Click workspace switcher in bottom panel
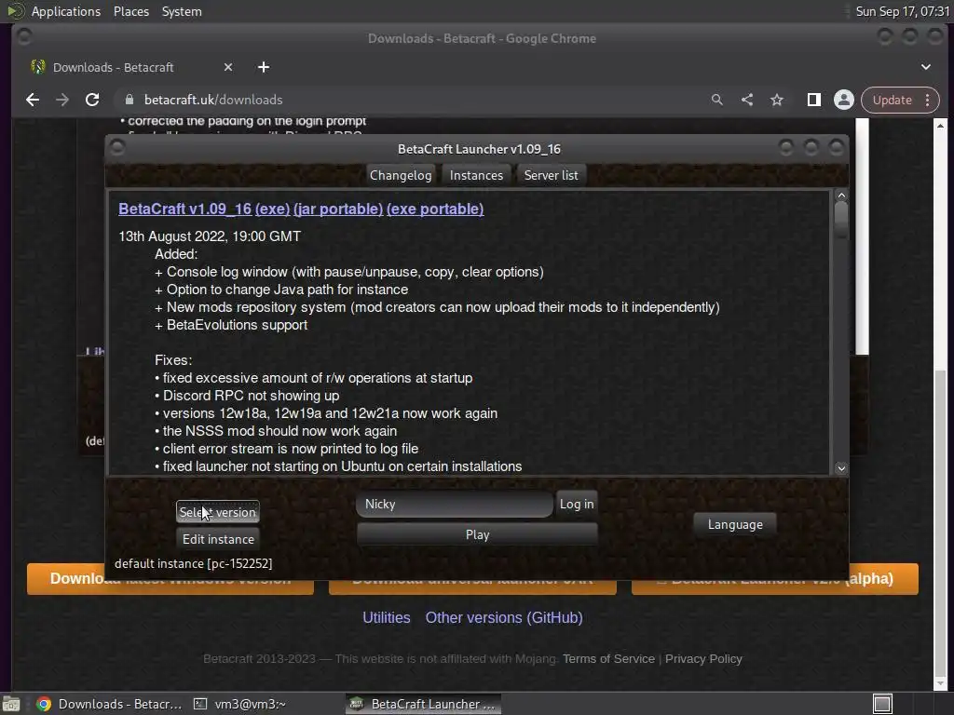Viewport: 954px width, 715px height. pyautogui.click(x=882, y=704)
